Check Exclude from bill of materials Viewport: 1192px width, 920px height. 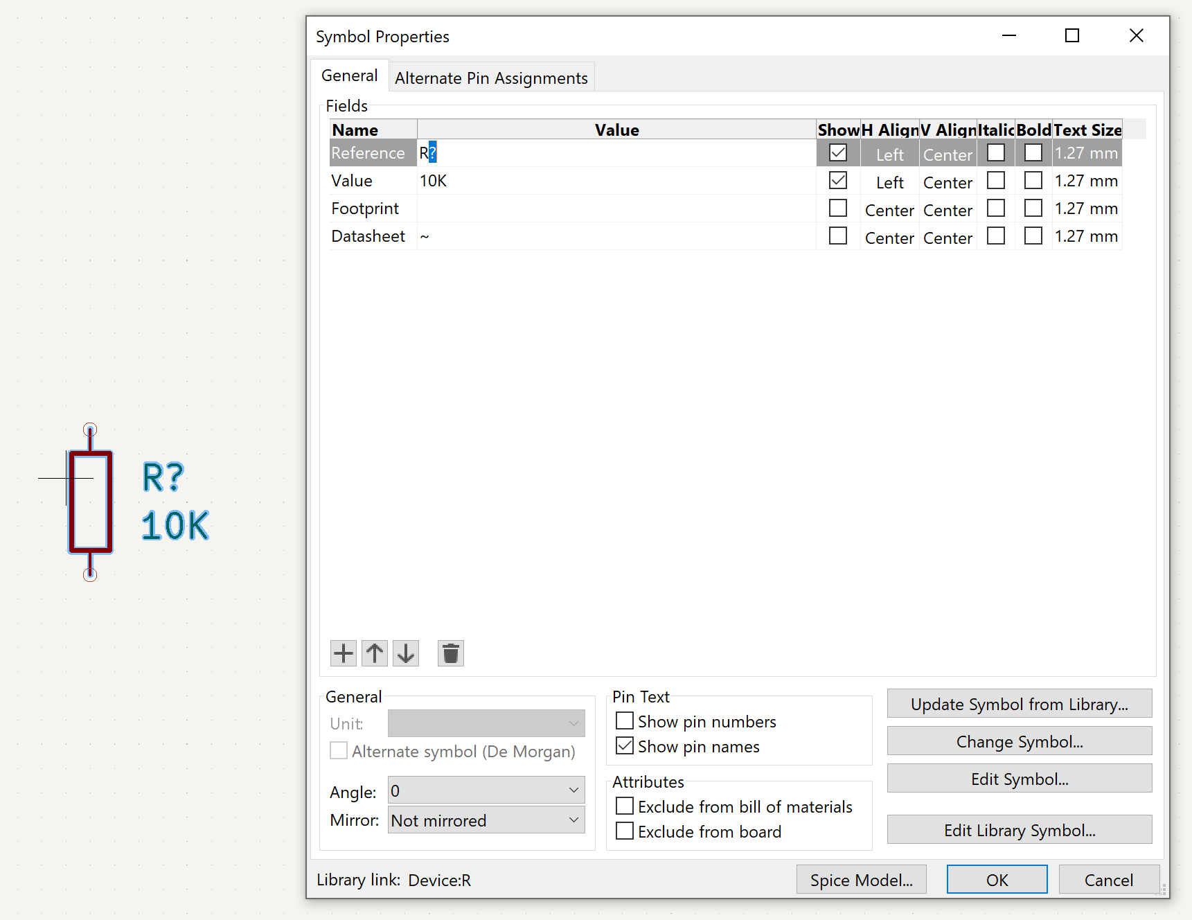coord(624,806)
